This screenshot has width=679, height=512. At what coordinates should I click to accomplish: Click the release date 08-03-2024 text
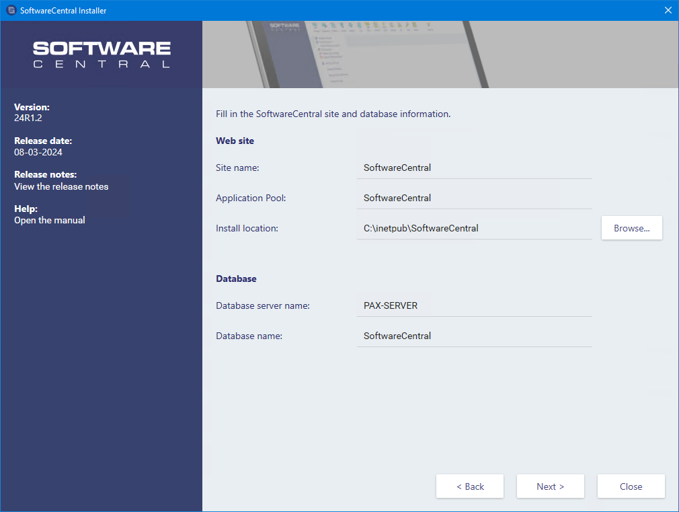pos(38,152)
